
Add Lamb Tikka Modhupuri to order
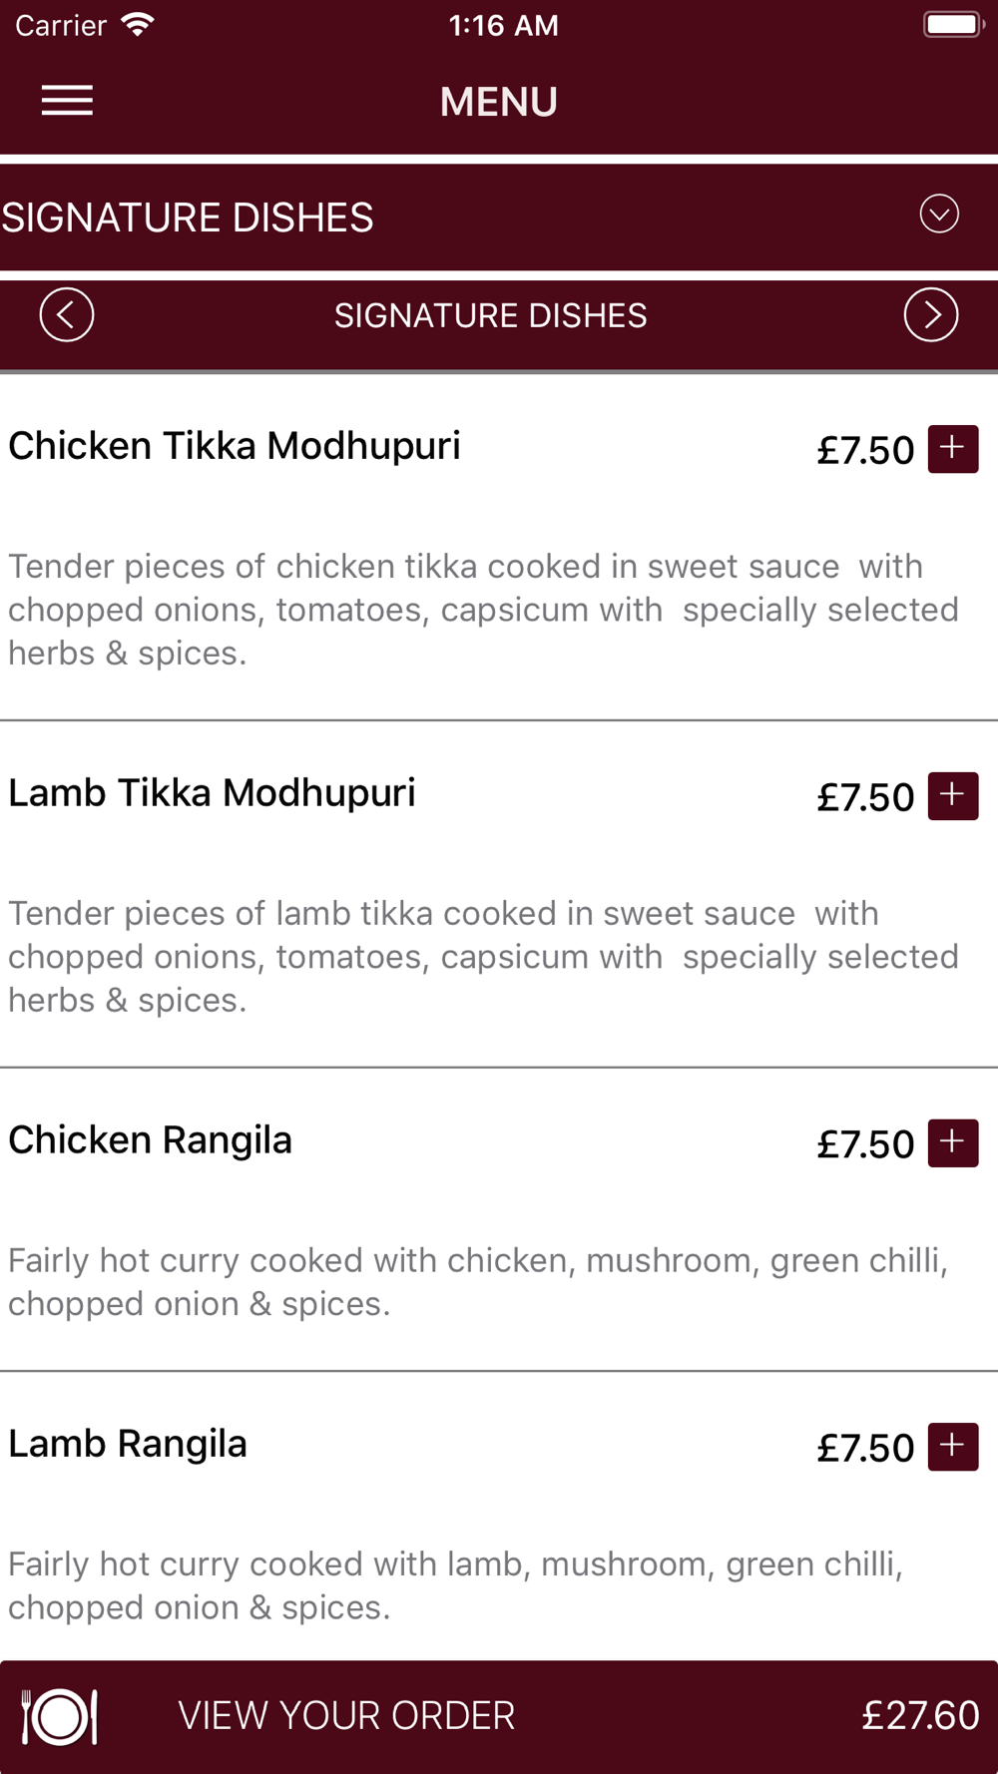[952, 795]
